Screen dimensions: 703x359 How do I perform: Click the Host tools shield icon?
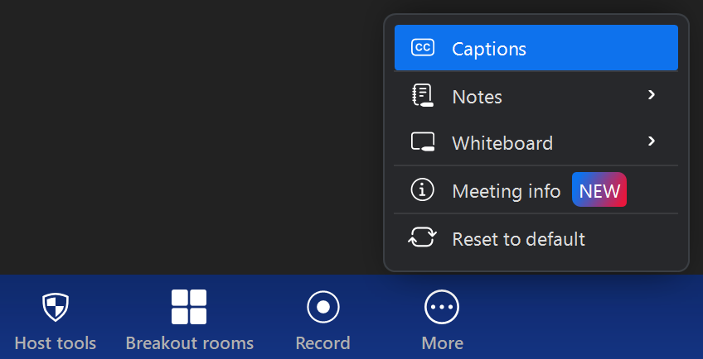(x=56, y=308)
